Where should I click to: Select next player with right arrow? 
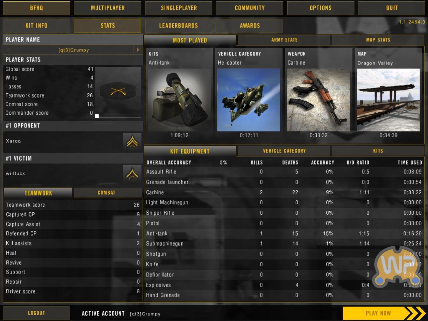(138, 50)
